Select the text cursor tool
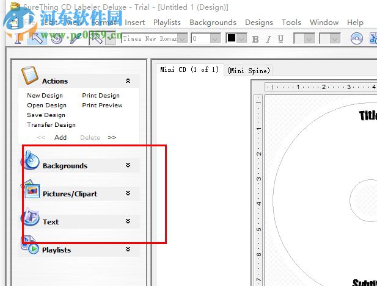 pos(18,38)
